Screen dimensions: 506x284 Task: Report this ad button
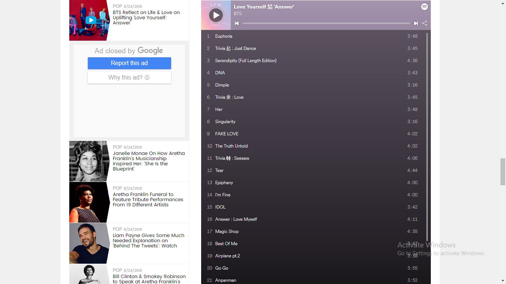pyautogui.click(x=129, y=63)
